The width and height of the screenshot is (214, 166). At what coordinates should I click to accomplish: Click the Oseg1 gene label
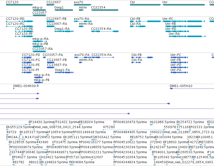(x=59, y=8)
